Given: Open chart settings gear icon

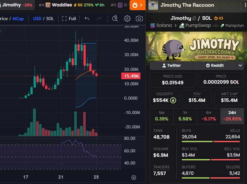Looking at the screenshot, I should point(127,19).
